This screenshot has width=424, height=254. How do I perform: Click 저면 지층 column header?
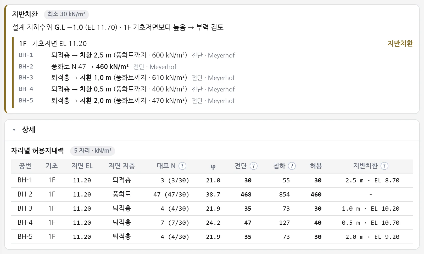click(122, 166)
